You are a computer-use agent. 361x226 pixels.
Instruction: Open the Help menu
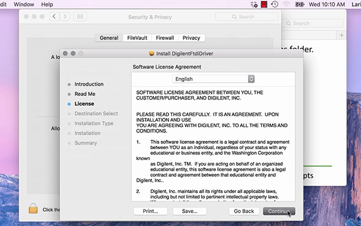point(47,4)
